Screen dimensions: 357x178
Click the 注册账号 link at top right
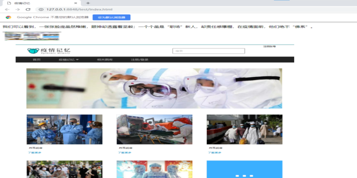(x=269, y=46)
